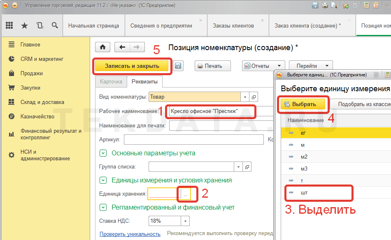Select the шт row in unit list
The width and height of the screenshot is (391, 240).
click(x=336, y=193)
